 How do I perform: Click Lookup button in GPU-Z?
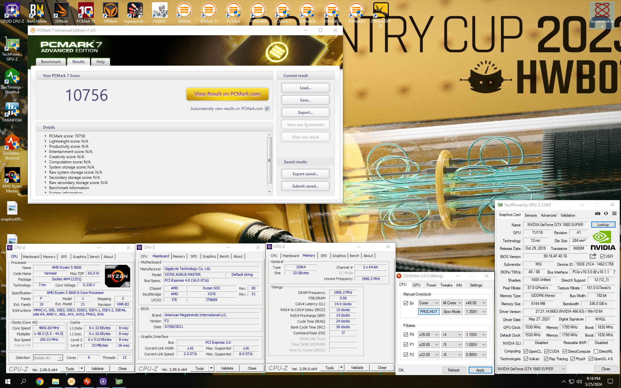coord(603,225)
